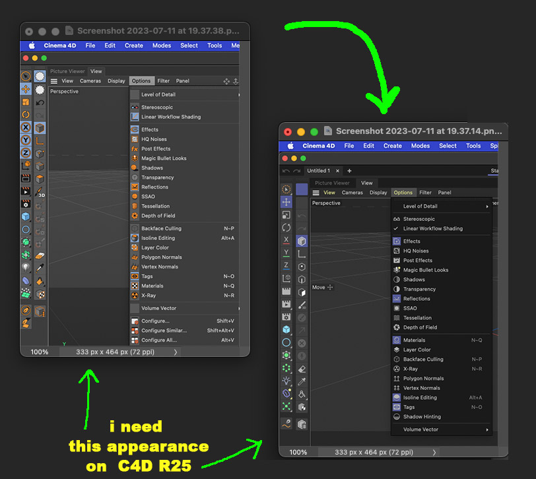Image resolution: width=536 pixels, height=479 pixels.
Task: Click blue Cube primitive icon, left window
Action: [x=26, y=216]
